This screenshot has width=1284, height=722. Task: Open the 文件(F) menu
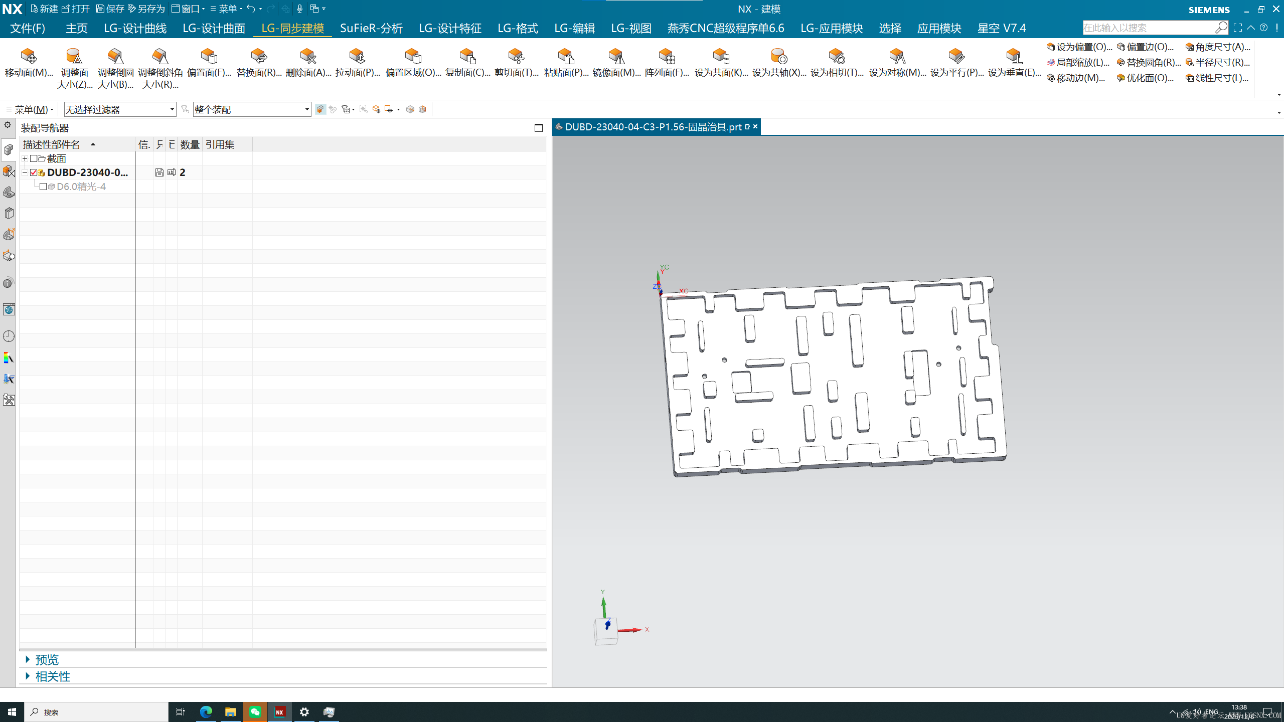coord(28,28)
